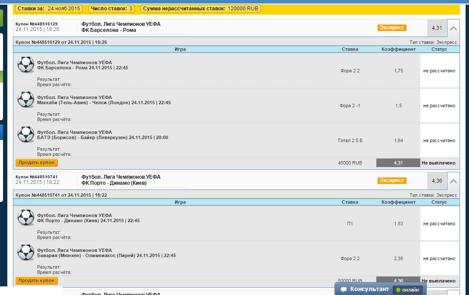
Task: Click Коэффициент column header in second coupon table
Action: [398, 202]
